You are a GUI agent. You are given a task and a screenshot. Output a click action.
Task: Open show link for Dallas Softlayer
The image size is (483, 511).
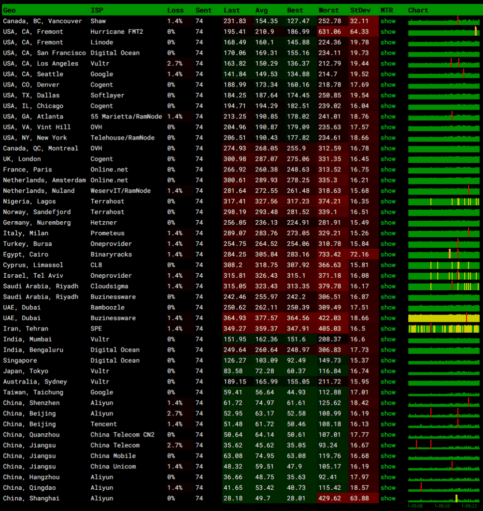(388, 95)
